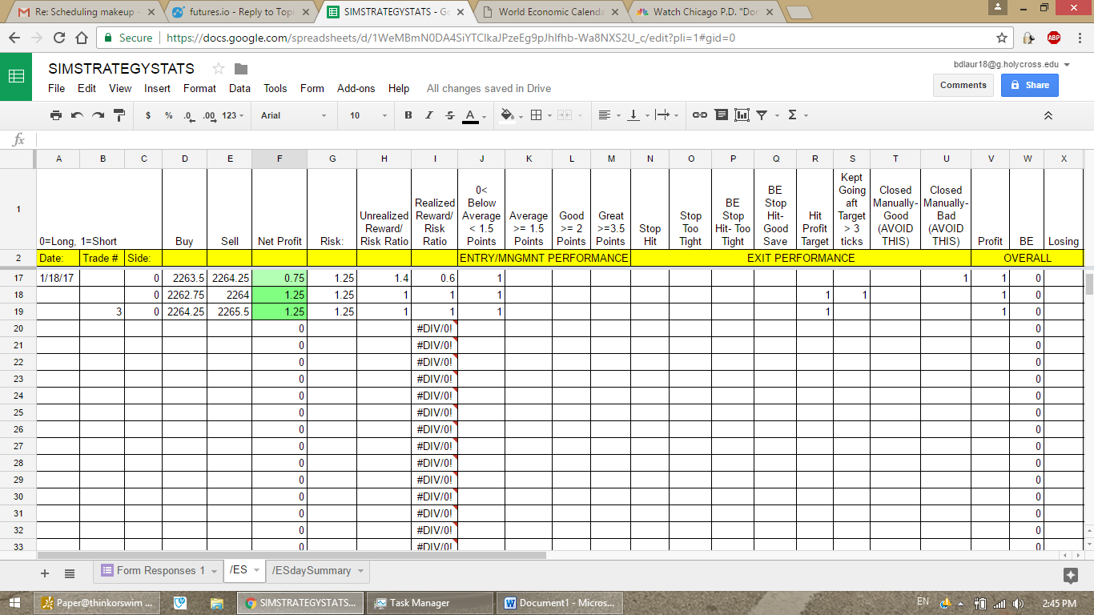This screenshot has height=615, width=1094.
Task: Open the account email dropdown
Action: (1012, 64)
